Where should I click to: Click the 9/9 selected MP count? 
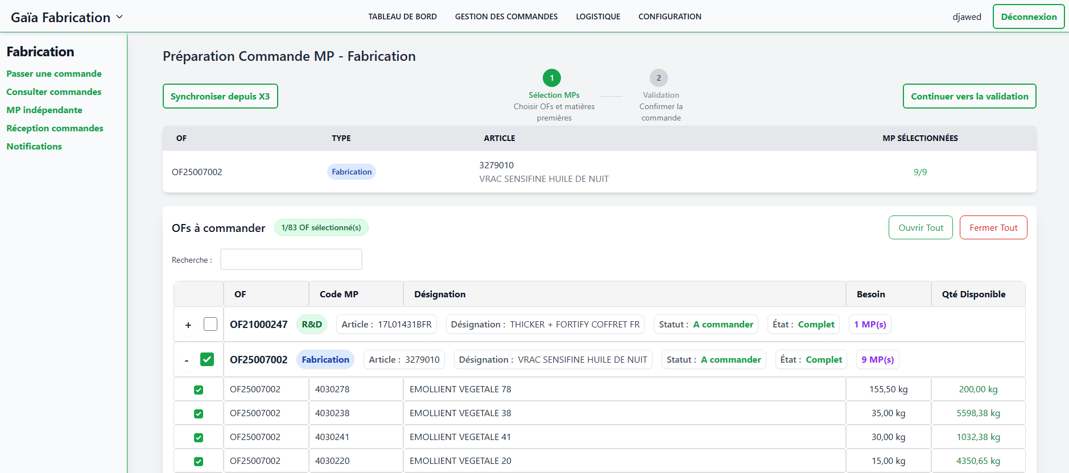(x=920, y=172)
